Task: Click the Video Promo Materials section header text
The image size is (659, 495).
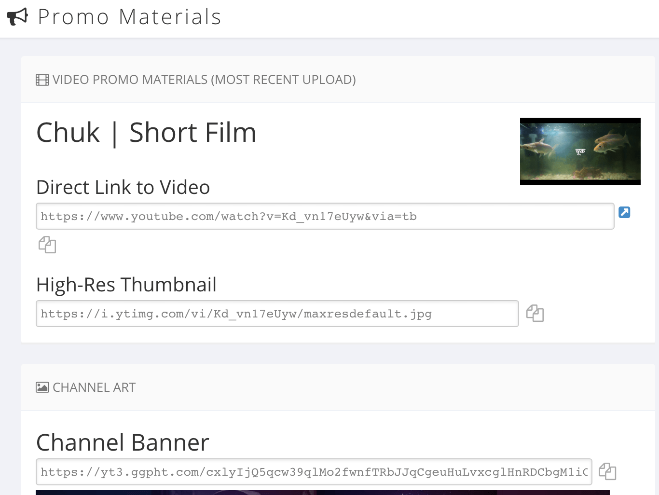Action: point(204,80)
